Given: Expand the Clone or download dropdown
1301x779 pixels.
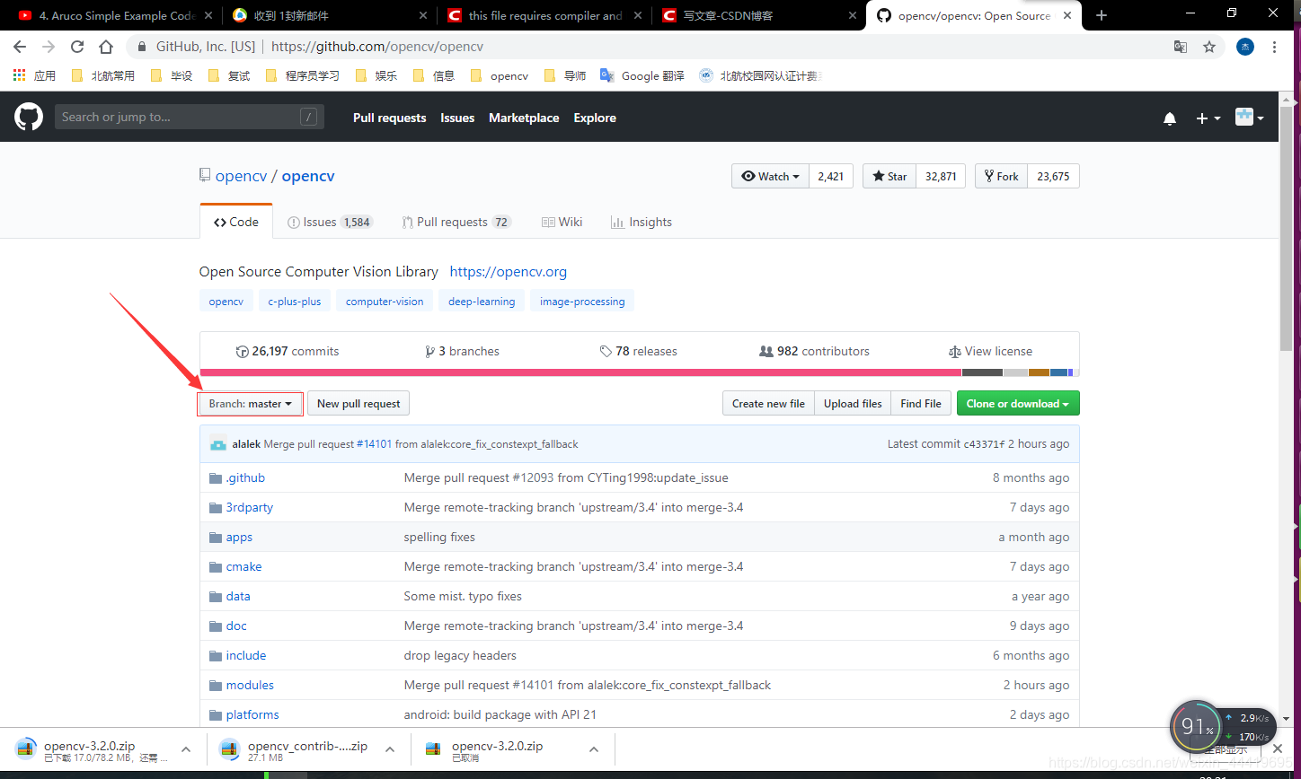Looking at the screenshot, I should [x=1018, y=404].
